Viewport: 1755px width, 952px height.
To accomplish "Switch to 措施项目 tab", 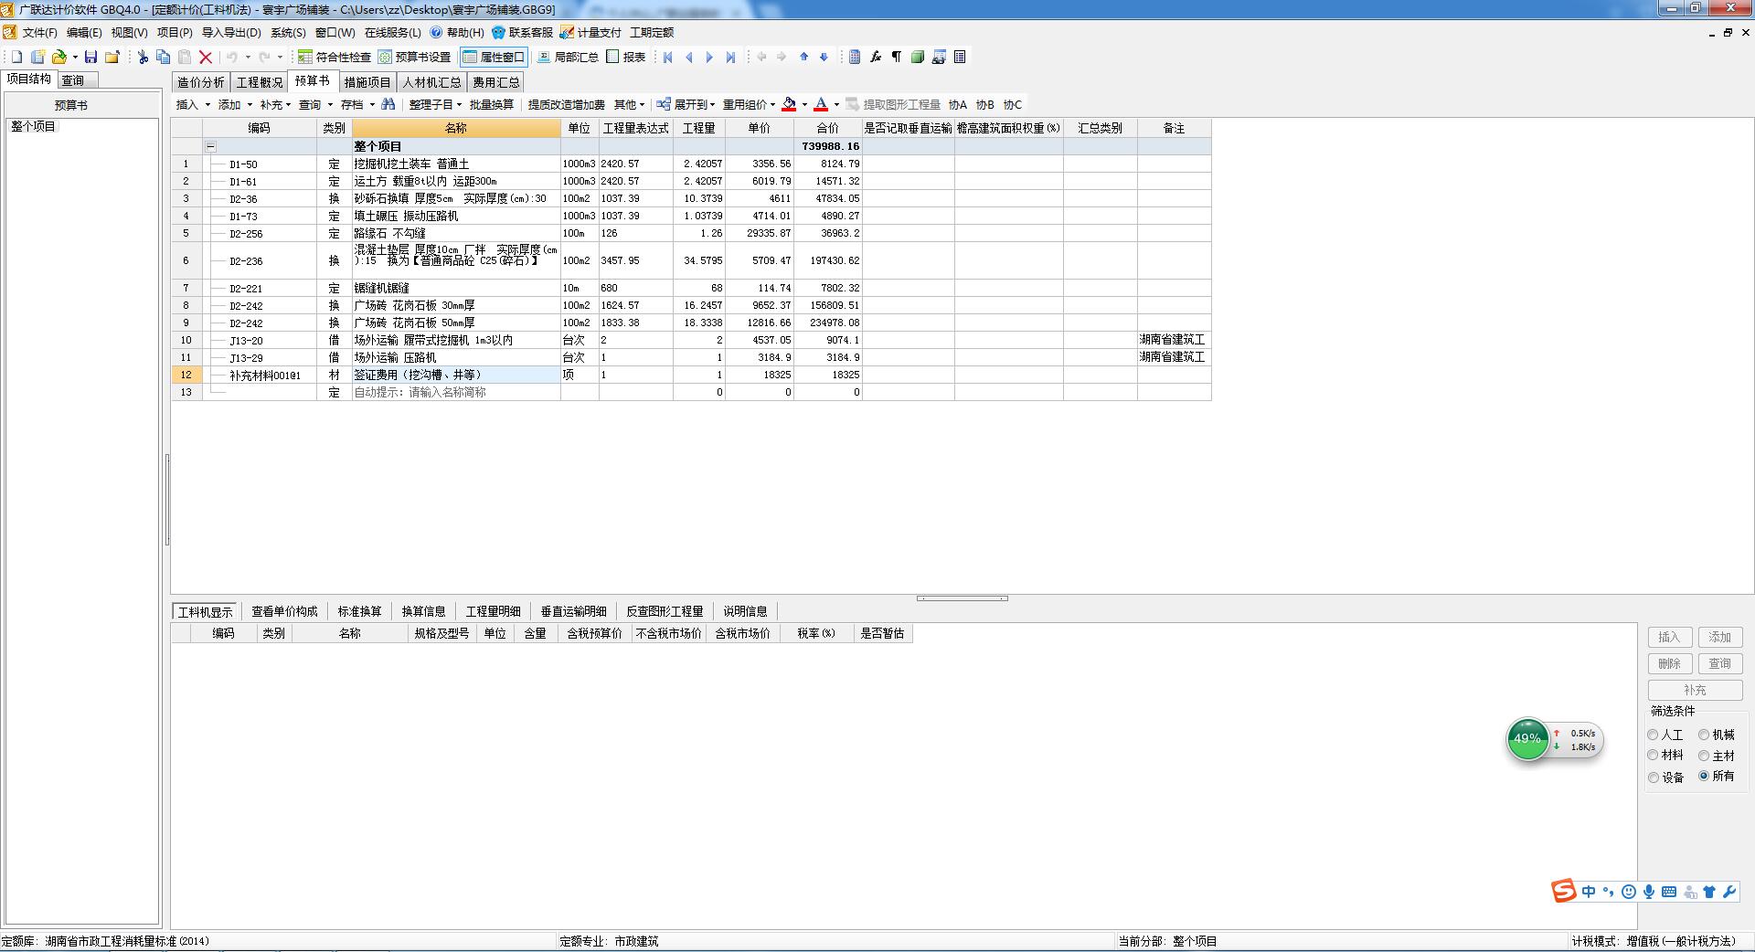I will click(367, 82).
